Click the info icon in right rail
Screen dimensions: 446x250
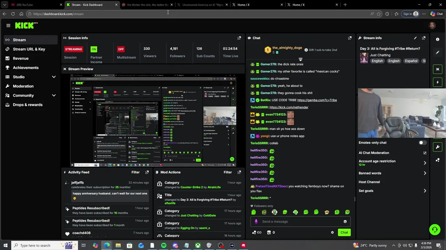coord(438,39)
